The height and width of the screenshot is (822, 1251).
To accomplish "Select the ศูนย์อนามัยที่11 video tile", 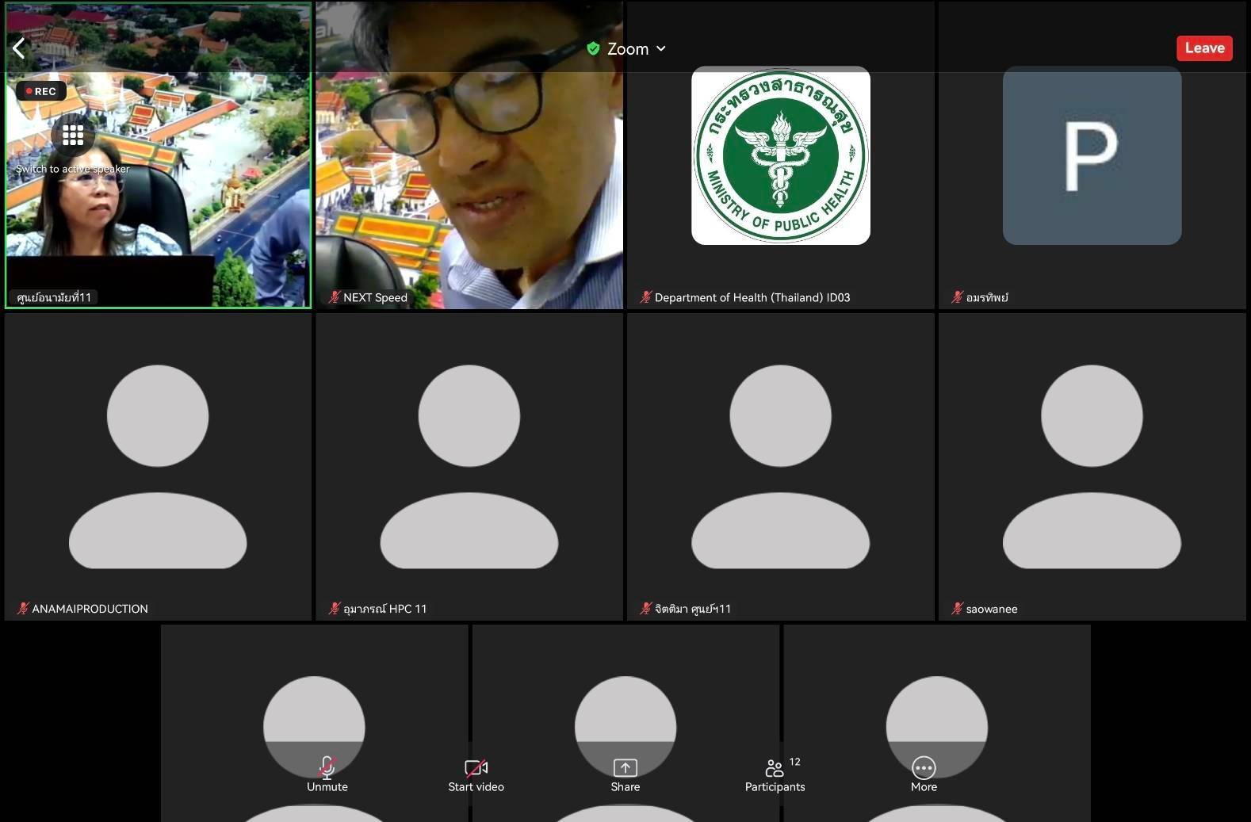I will click(159, 155).
